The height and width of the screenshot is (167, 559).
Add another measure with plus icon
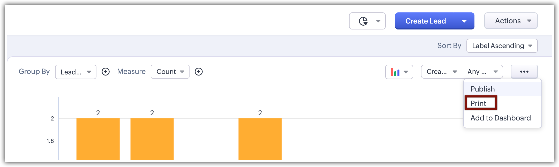pos(199,72)
